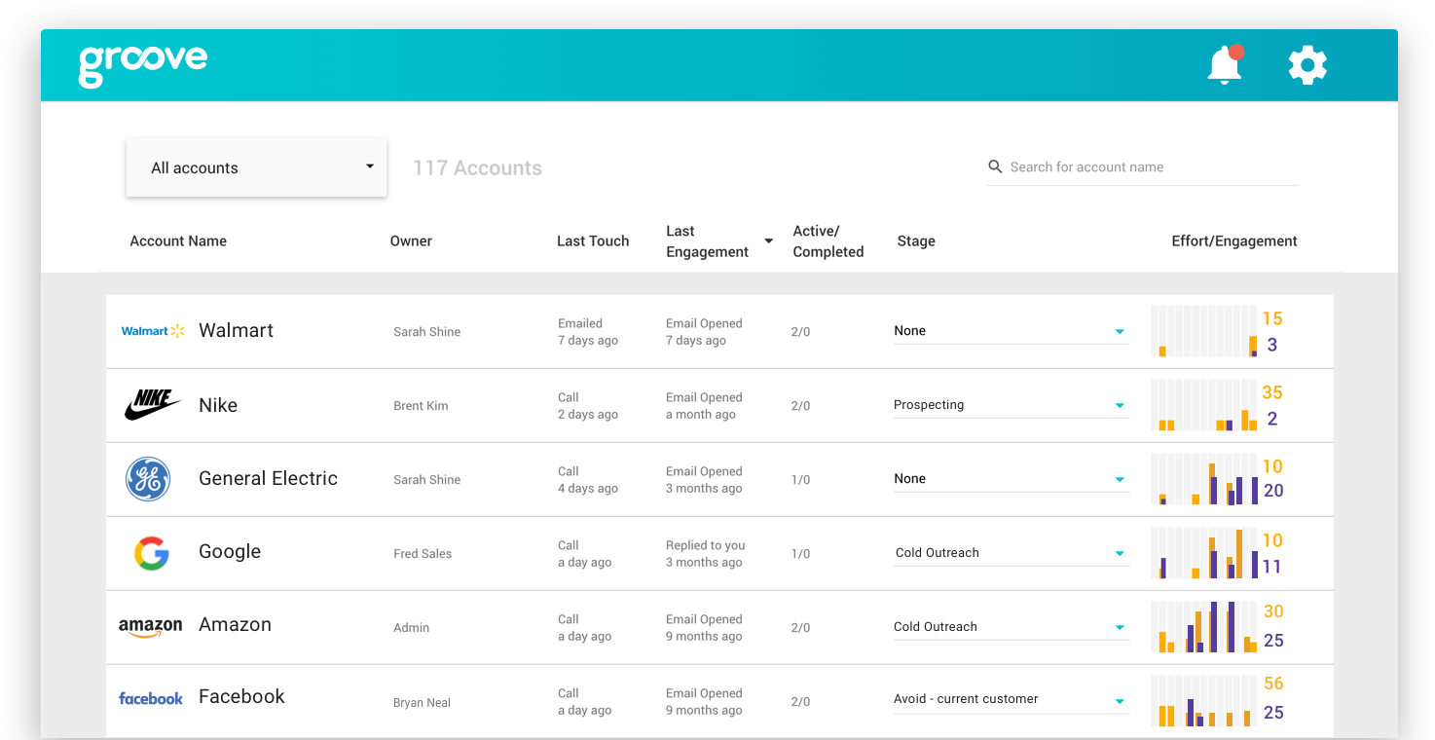Click owner Admin in Amazon row
The image size is (1435, 740).
[412, 628]
